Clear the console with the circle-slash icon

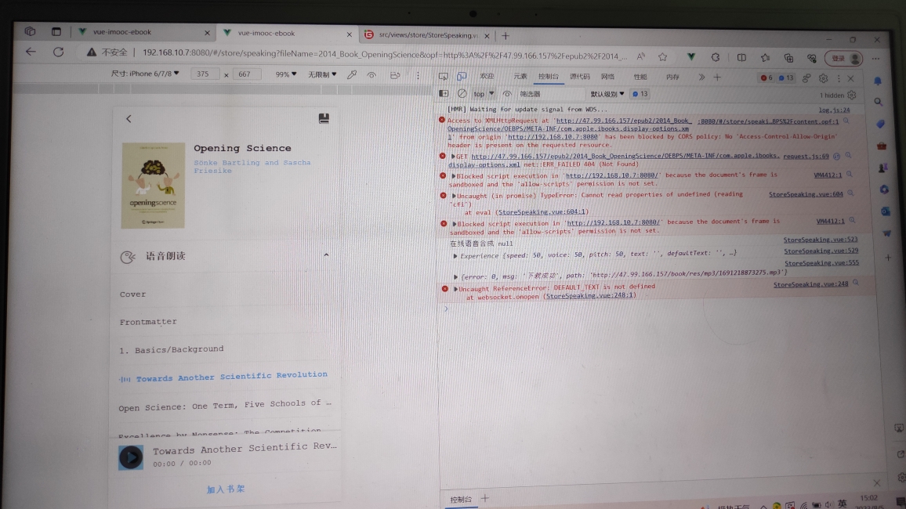click(462, 93)
